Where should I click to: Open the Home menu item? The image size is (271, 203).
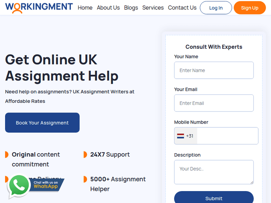pos(85,8)
